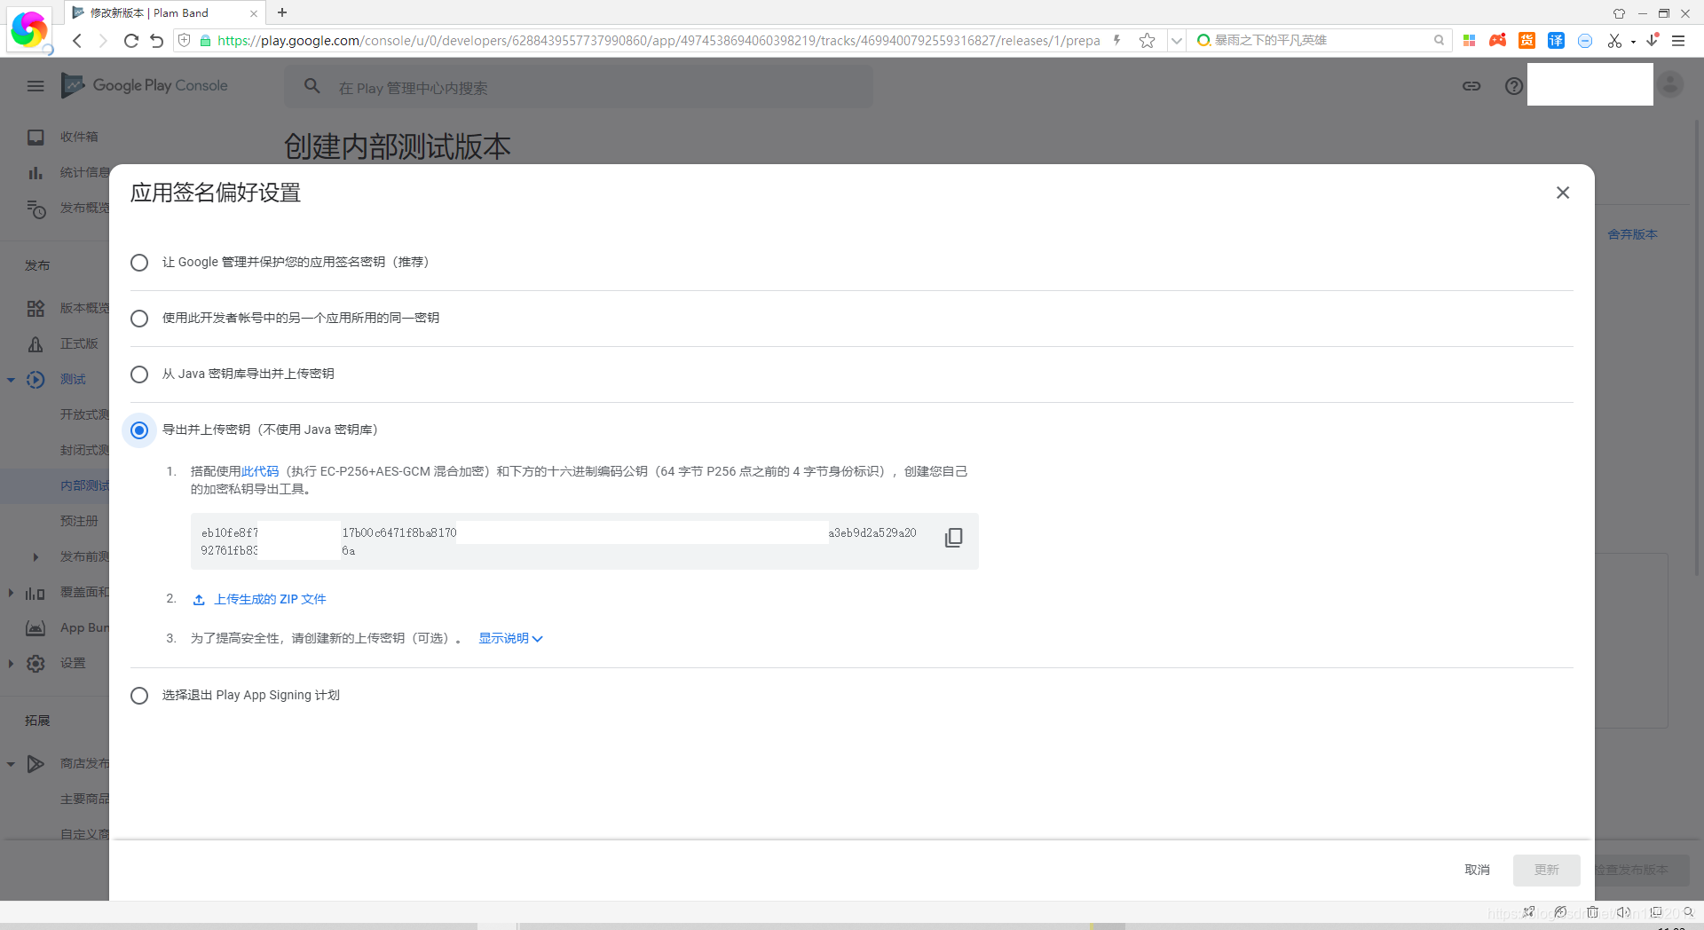
Task: Go forward in browser
Action: coord(103,41)
